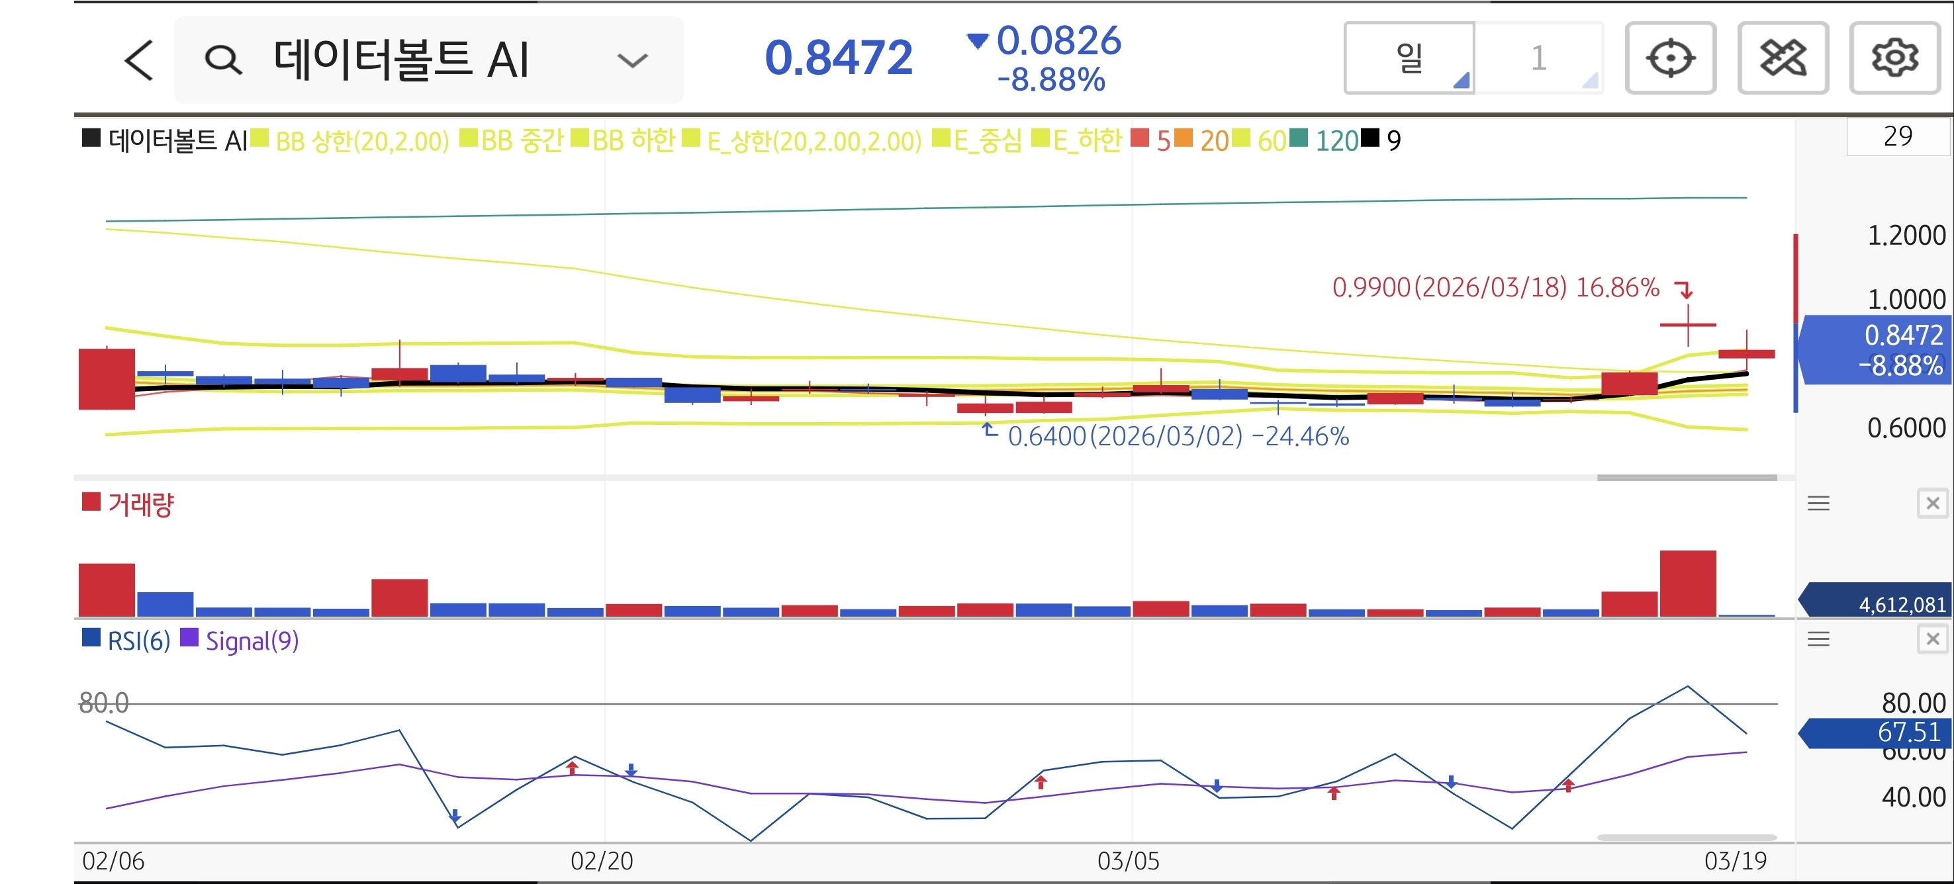Click the Signal(9) purple legend swatch
Image resolution: width=1954 pixels, height=884 pixels.
pyautogui.click(x=189, y=639)
